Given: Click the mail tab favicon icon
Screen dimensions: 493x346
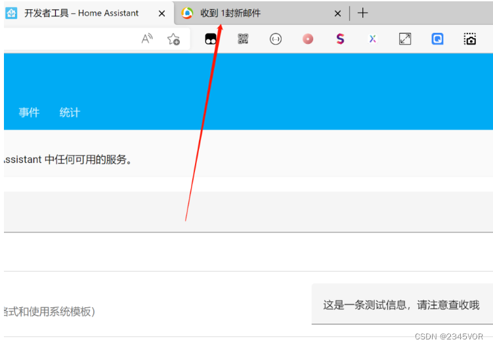Looking at the screenshot, I should (x=187, y=13).
